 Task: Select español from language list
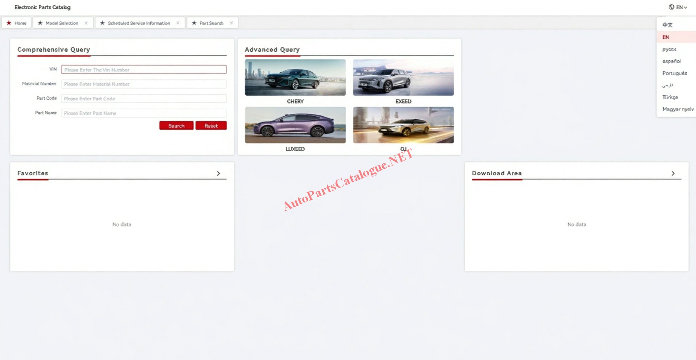[x=671, y=61]
